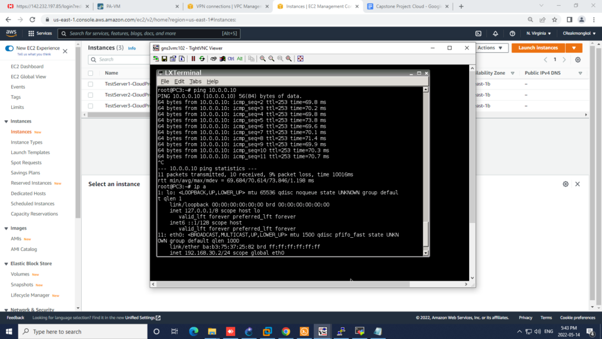Click TightVNC Refresh screen icon
This screenshot has height=339, width=602.
pos(202,59)
